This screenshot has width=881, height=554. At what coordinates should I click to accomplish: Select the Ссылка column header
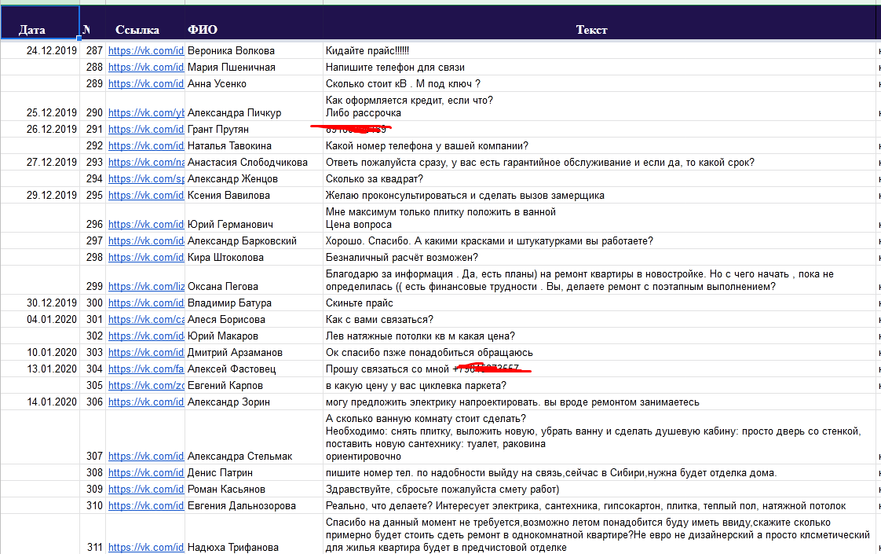[x=145, y=23]
